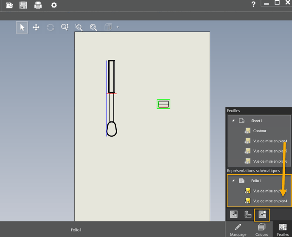Select the green-boxed small view in the drawing
The width and height of the screenshot is (292, 237).
tap(163, 104)
